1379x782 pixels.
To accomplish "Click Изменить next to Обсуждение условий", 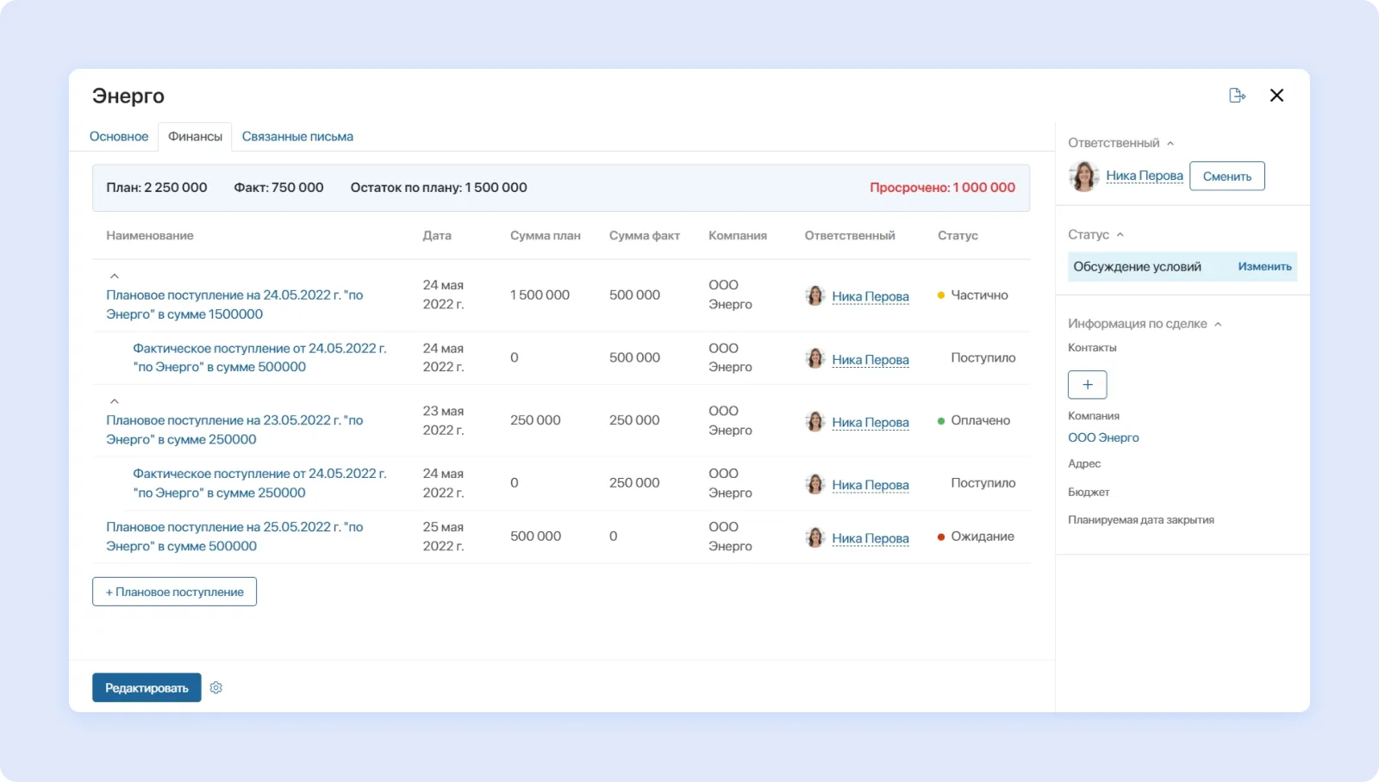I will tap(1264, 267).
